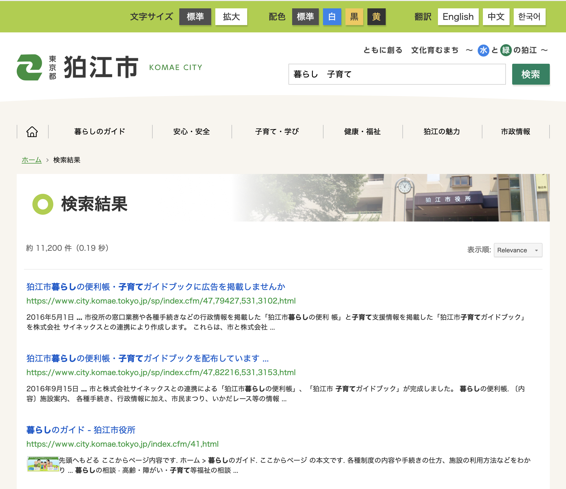The width and height of the screenshot is (566, 489).
Task: Click result count 約 11,200 件 text
Action: (67, 248)
